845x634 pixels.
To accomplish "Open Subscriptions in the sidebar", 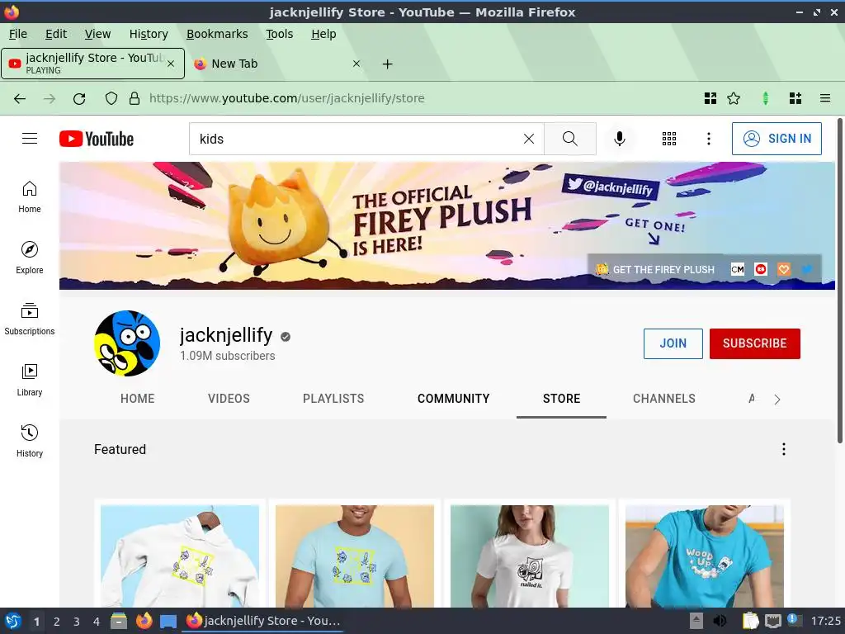I will (30, 319).
